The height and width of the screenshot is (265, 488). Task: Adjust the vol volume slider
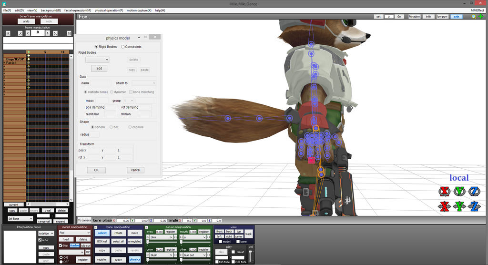pyautogui.click(x=250, y=256)
